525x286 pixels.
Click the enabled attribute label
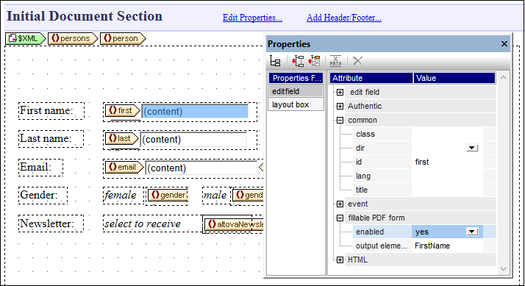click(x=370, y=232)
